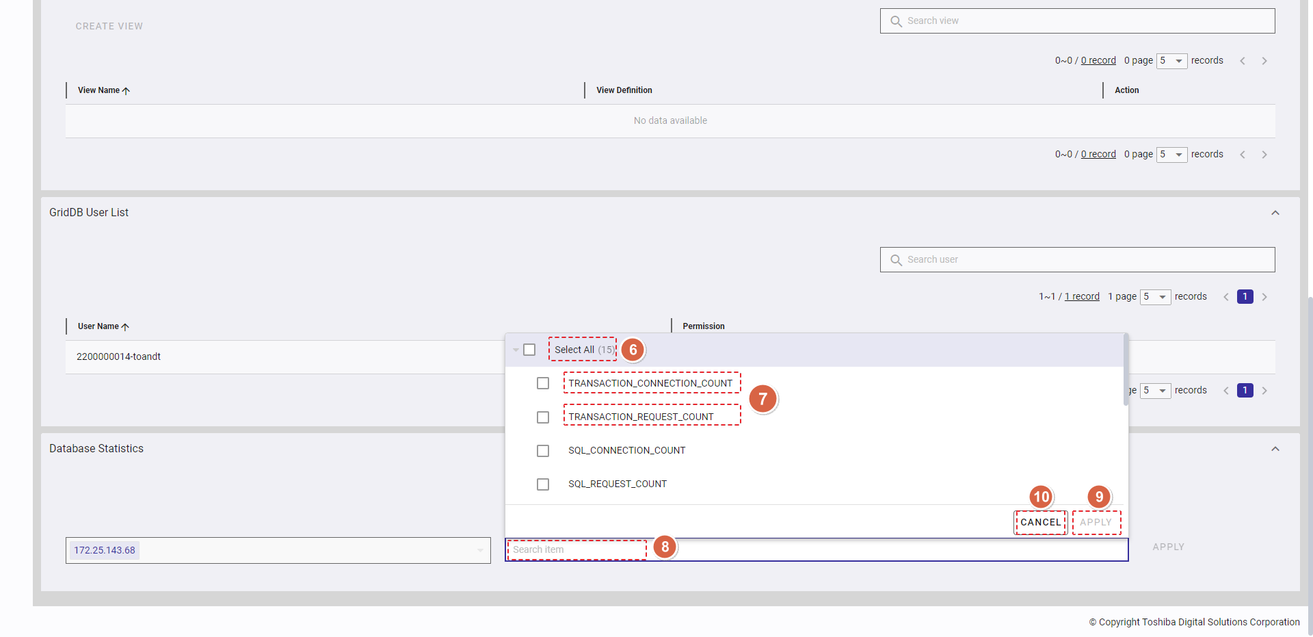Click the search user magnifier icon

[x=896, y=260]
